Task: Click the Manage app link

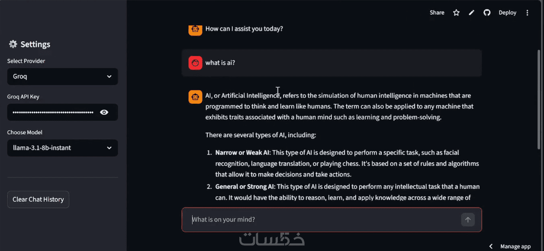Action: pyautogui.click(x=515, y=246)
